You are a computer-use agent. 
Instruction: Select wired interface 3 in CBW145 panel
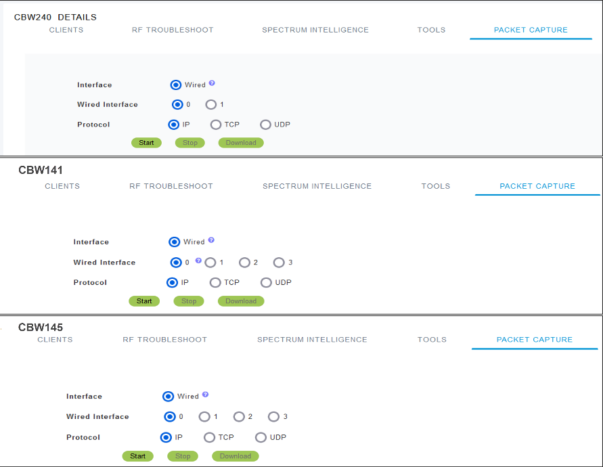point(273,417)
